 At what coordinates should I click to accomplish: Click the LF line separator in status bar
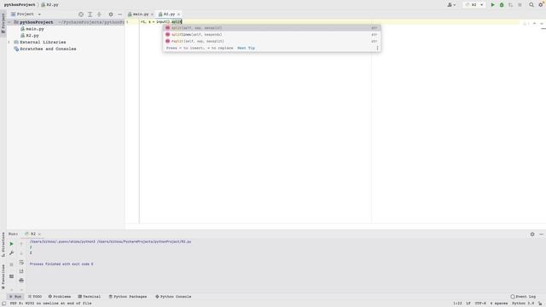[x=468, y=304]
